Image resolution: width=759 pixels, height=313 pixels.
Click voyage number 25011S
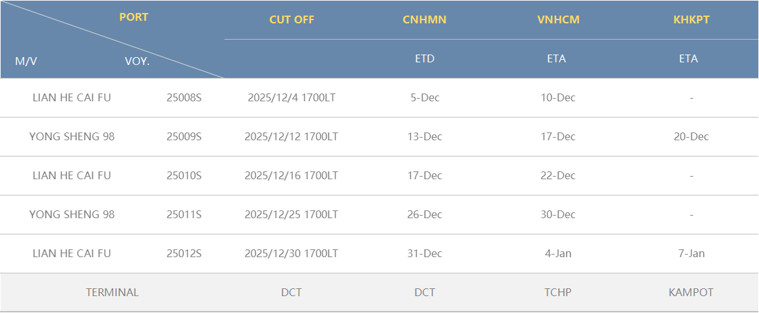(184, 215)
